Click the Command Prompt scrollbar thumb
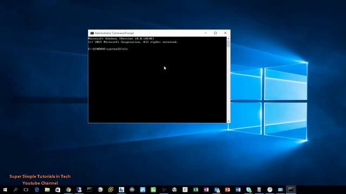The width and height of the screenshot is (346, 194). click(228, 44)
